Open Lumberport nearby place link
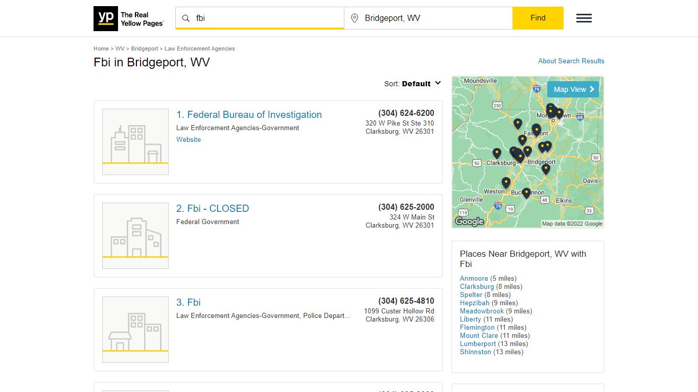Image resolution: width=698 pixels, height=392 pixels. click(x=478, y=344)
